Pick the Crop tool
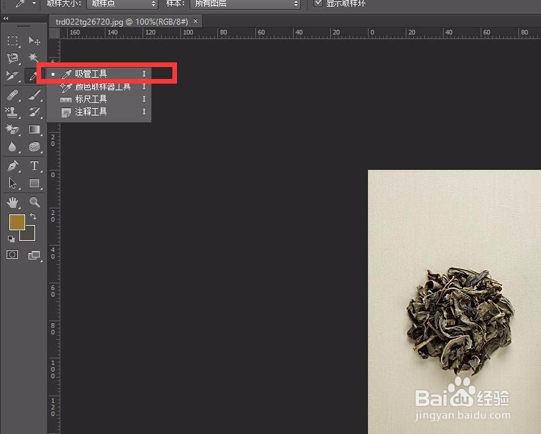 click(12, 74)
